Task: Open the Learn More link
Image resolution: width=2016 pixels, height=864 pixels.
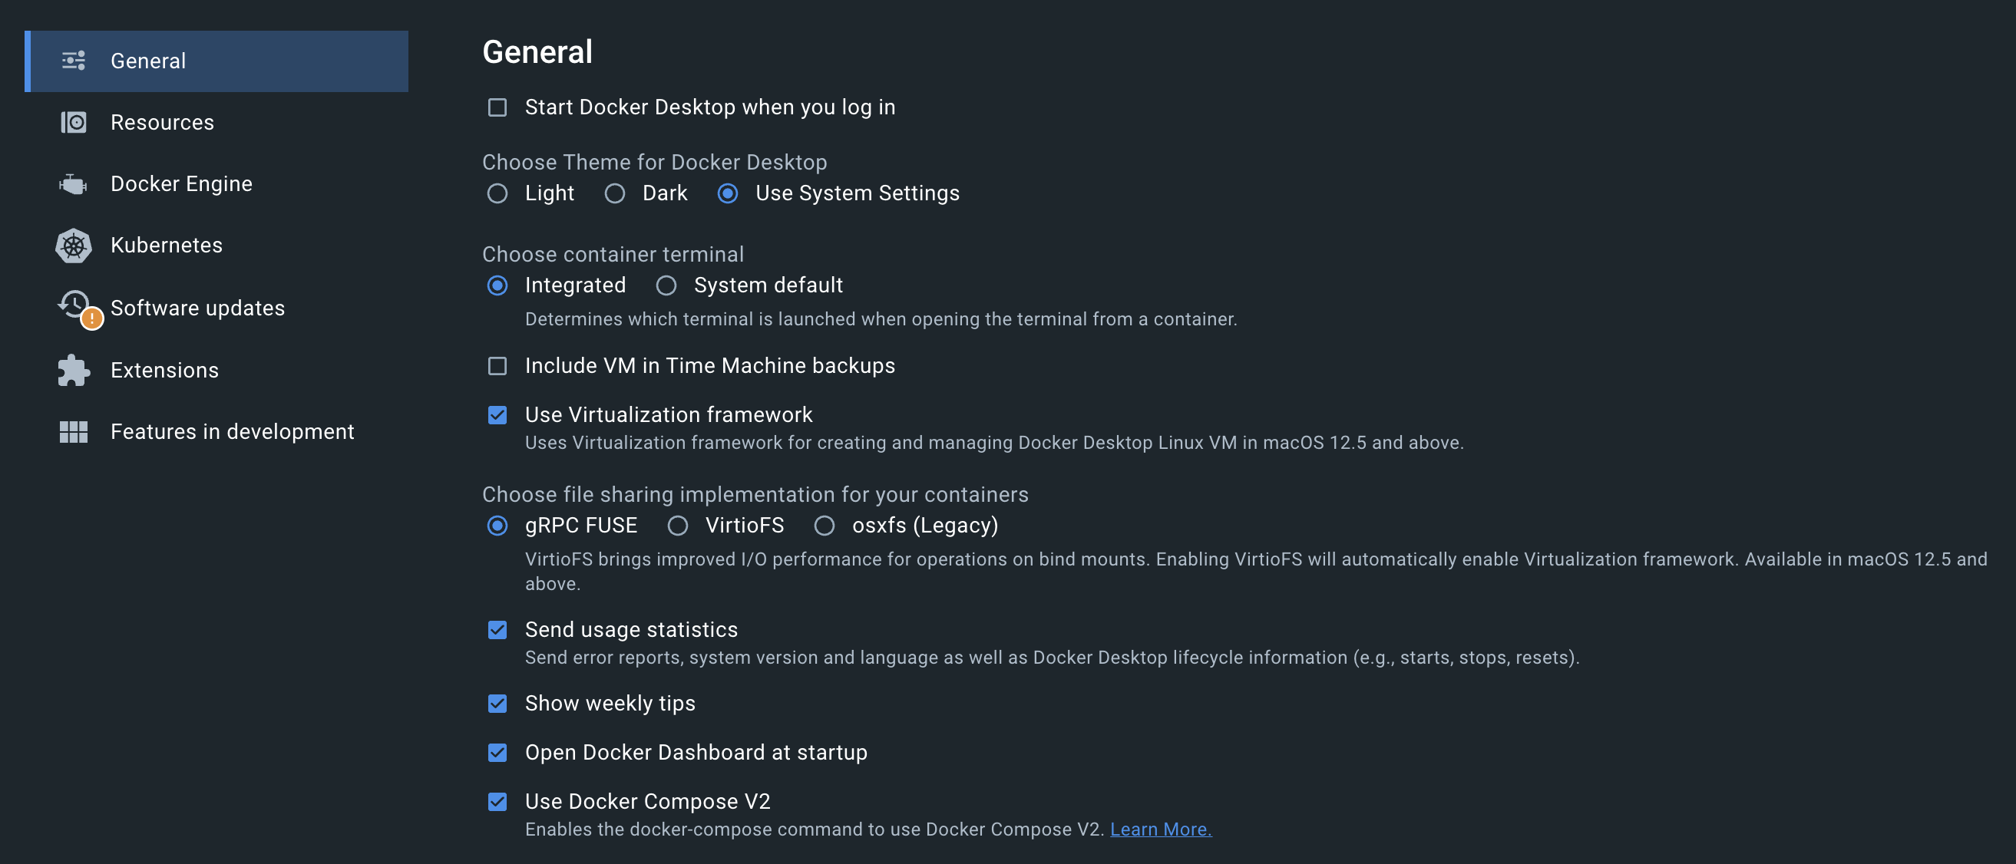Action: point(1161,829)
